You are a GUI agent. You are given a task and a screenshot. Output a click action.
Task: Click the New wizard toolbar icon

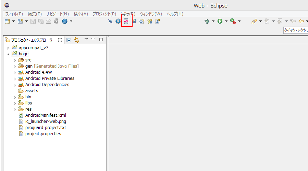[x=7, y=21]
